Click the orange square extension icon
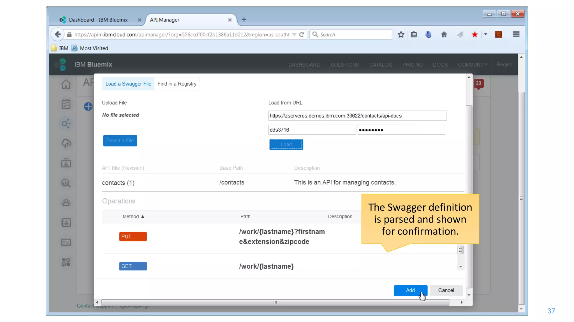 click(498, 34)
